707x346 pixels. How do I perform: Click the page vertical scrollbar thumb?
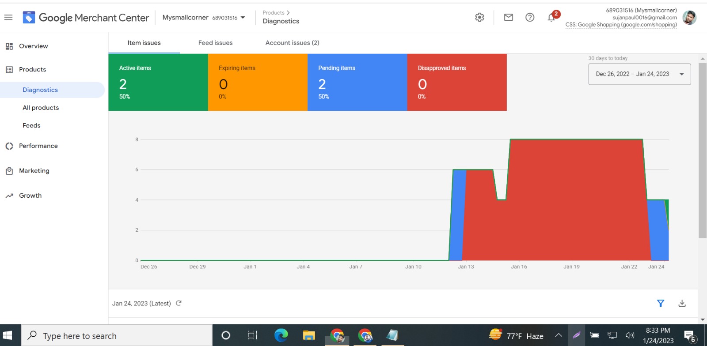(703, 150)
